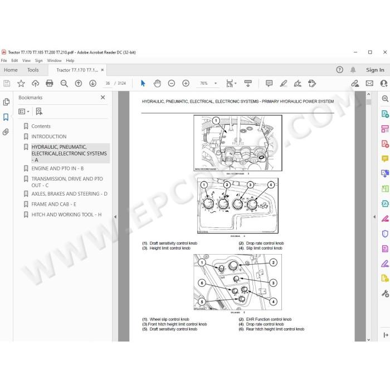
Task: Switch to the Tools tab
Action: point(33,70)
